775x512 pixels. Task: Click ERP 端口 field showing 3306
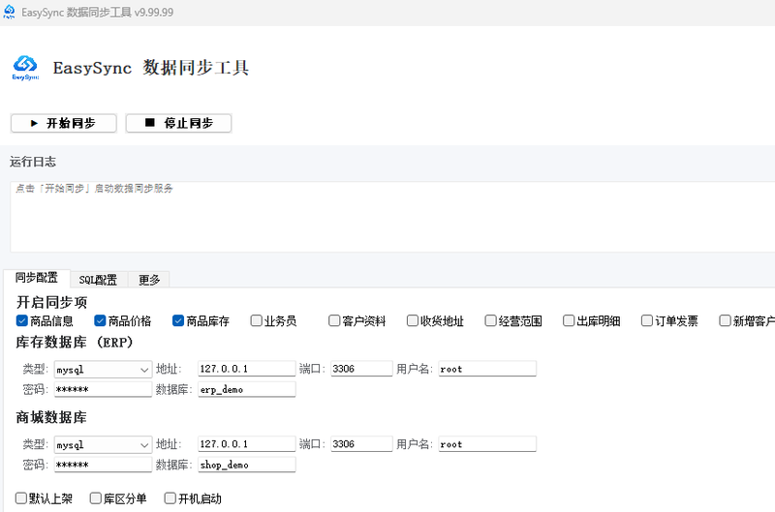tap(361, 369)
